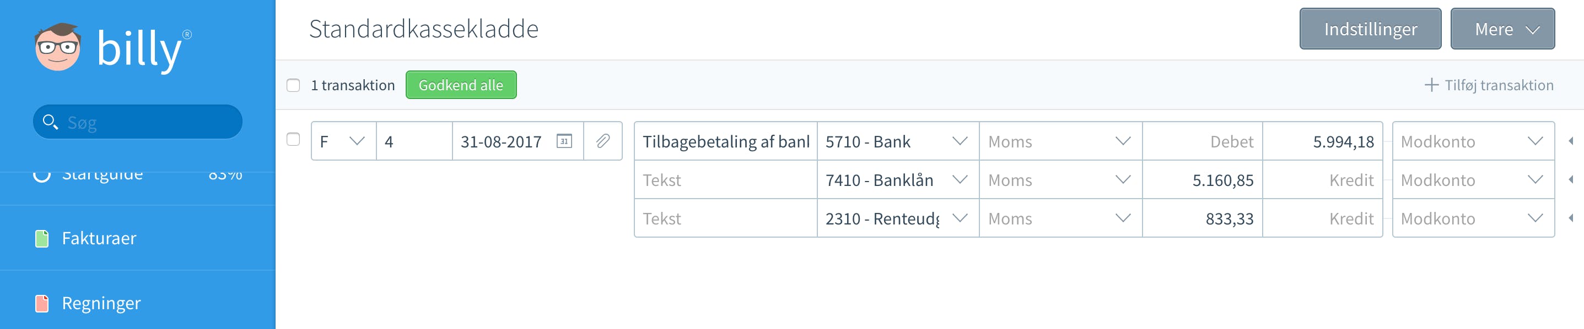Click the green Fakturaer document icon
The image size is (1584, 329).
[x=42, y=238]
